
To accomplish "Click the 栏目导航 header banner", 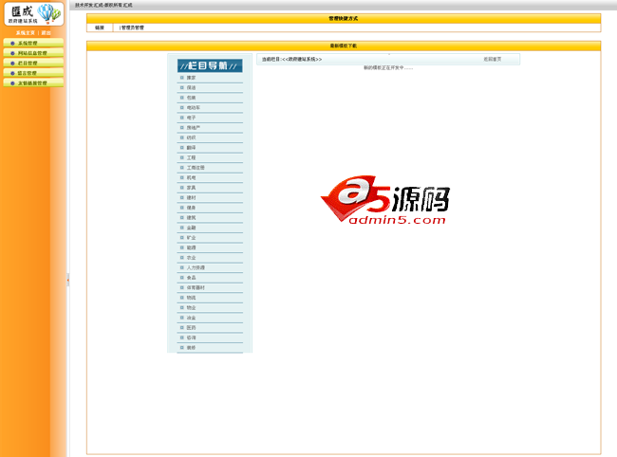I will (210, 65).
